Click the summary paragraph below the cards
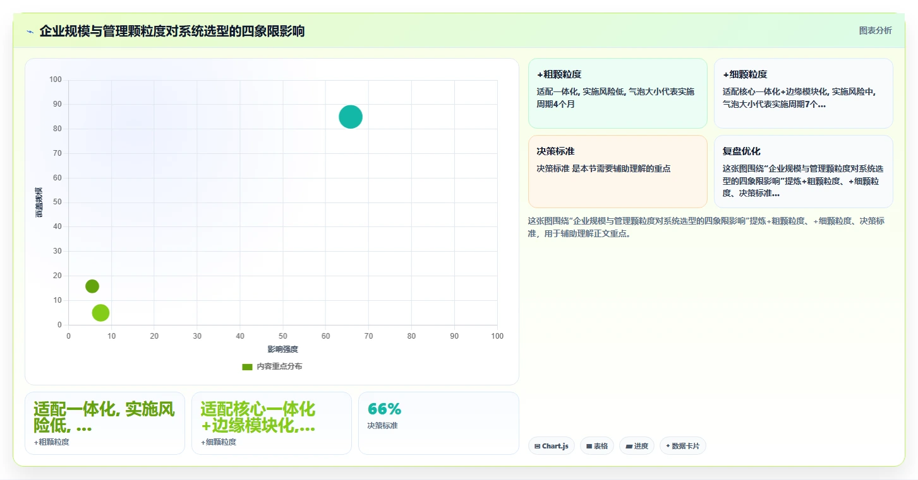The height and width of the screenshot is (480, 918). (x=707, y=227)
